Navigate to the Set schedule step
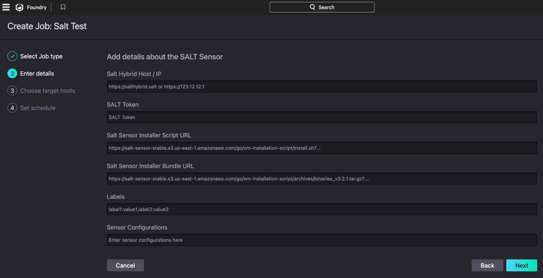Image resolution: width=543 pixels, height=278 pixels. [x=38, y=108]
